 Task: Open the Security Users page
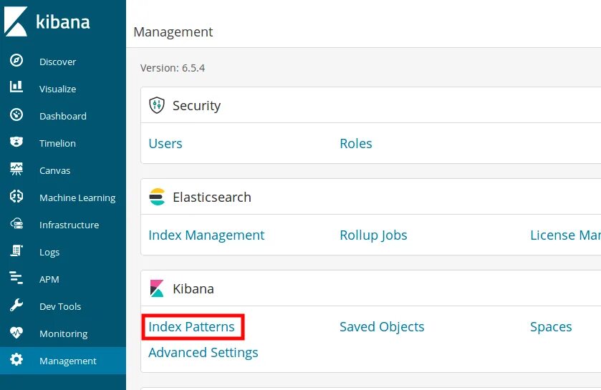tap(165, 144)
